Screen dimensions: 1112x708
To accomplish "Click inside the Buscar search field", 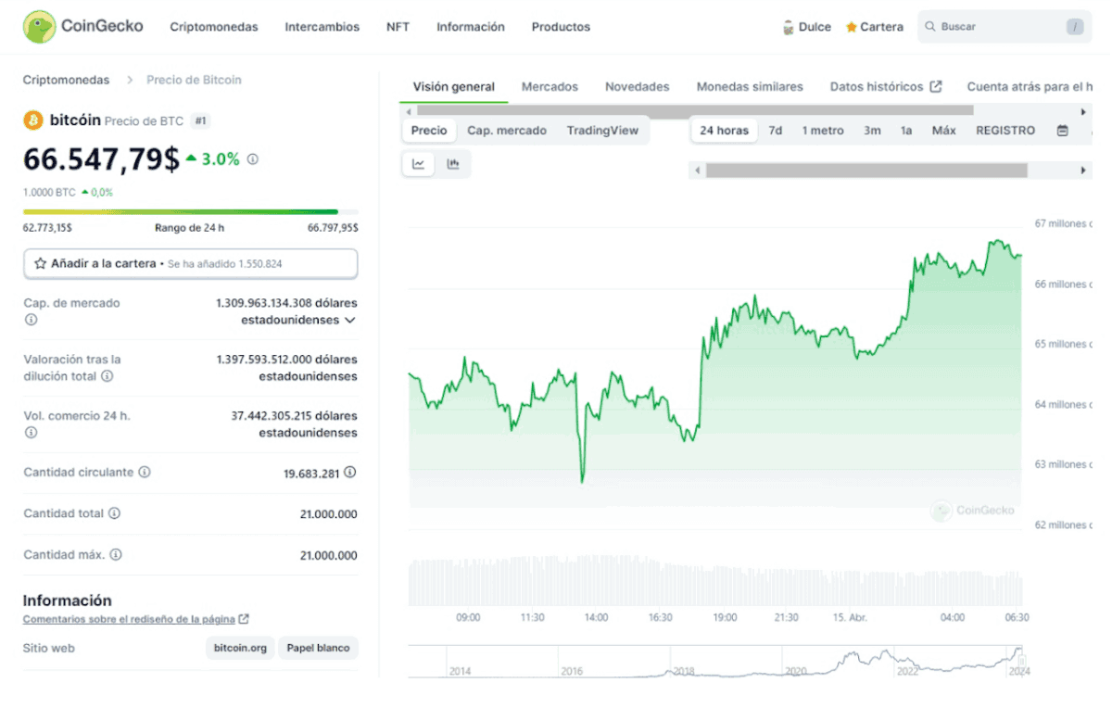I will (x=1005, y=27).
